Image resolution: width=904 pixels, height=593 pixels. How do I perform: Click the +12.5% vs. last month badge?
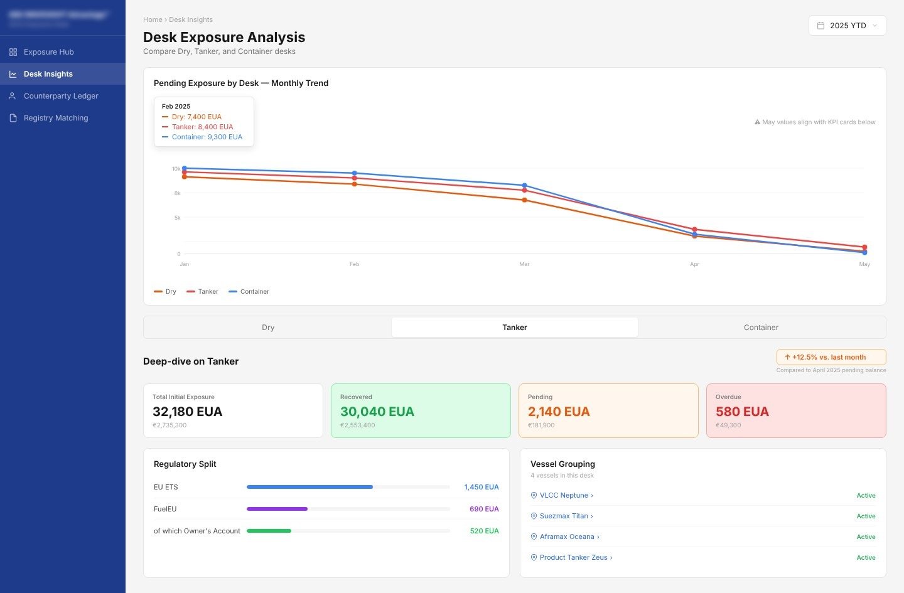[x=831, y=357]
